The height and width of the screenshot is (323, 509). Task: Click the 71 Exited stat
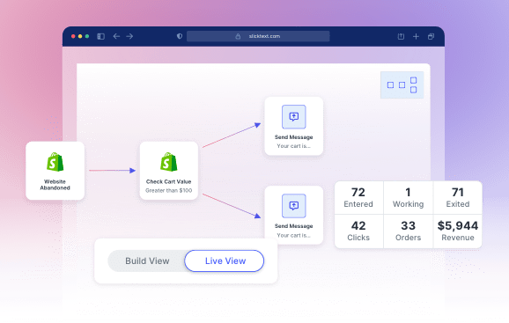pyautogui.click(x=458, y=197)
